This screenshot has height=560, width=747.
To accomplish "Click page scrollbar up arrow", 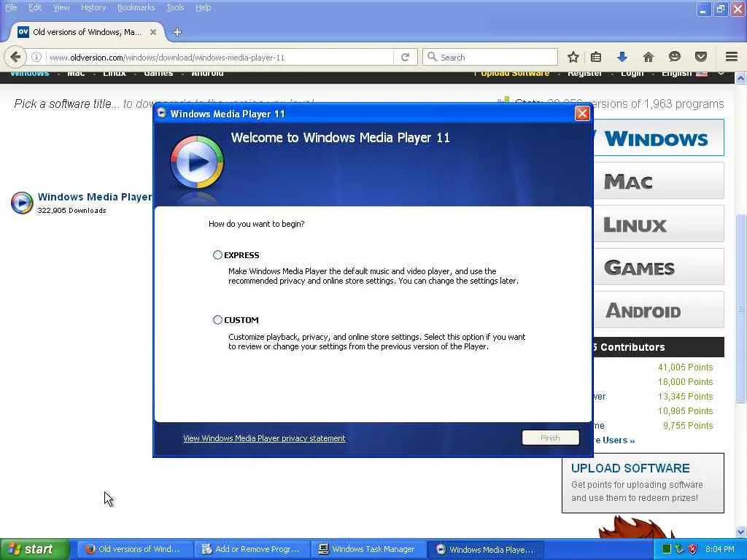I will [x=741, y=77].
